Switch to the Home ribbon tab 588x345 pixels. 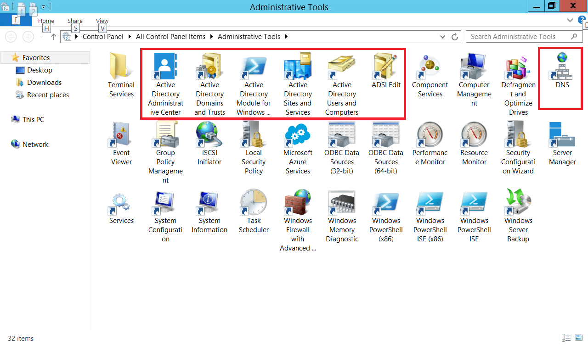pyautogui.click(x=46, y=21)
